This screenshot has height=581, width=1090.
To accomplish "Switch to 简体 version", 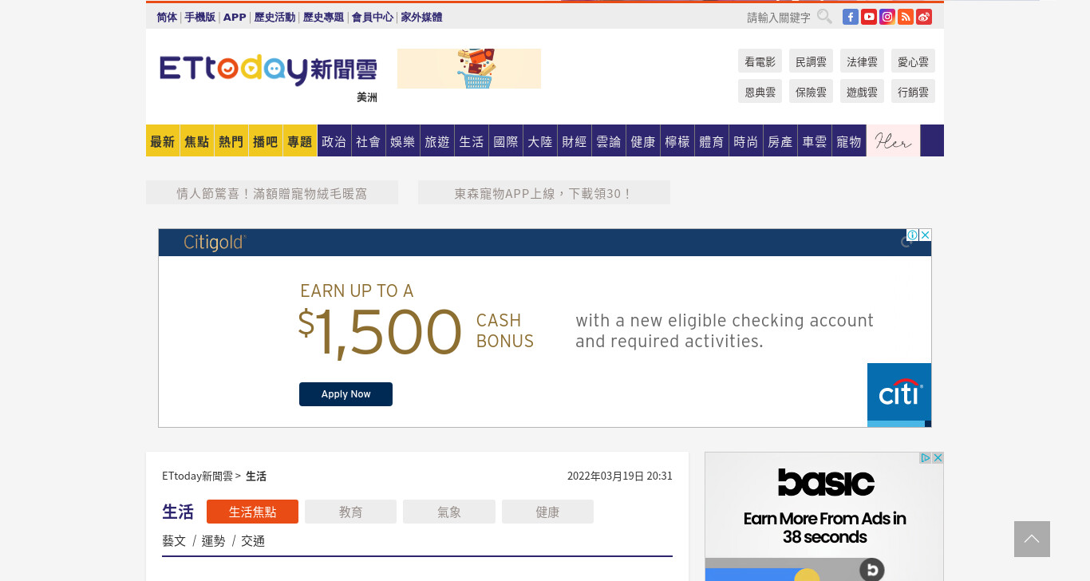I will click(x=167, y=17).
